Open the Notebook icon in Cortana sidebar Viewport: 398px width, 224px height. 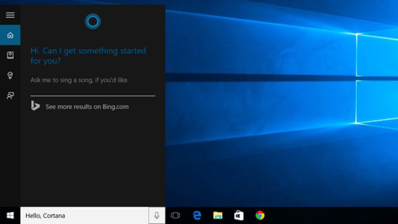pyautogui.click(x=10, y=55)
